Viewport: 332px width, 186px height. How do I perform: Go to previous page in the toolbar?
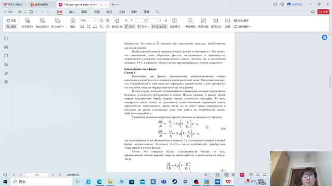click(x=131, y=21)
